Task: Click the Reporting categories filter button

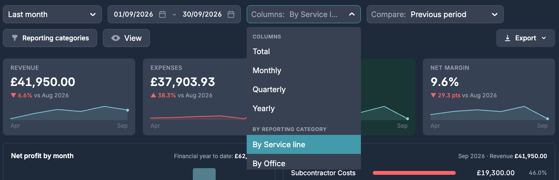Action: [x=50, y=38]
